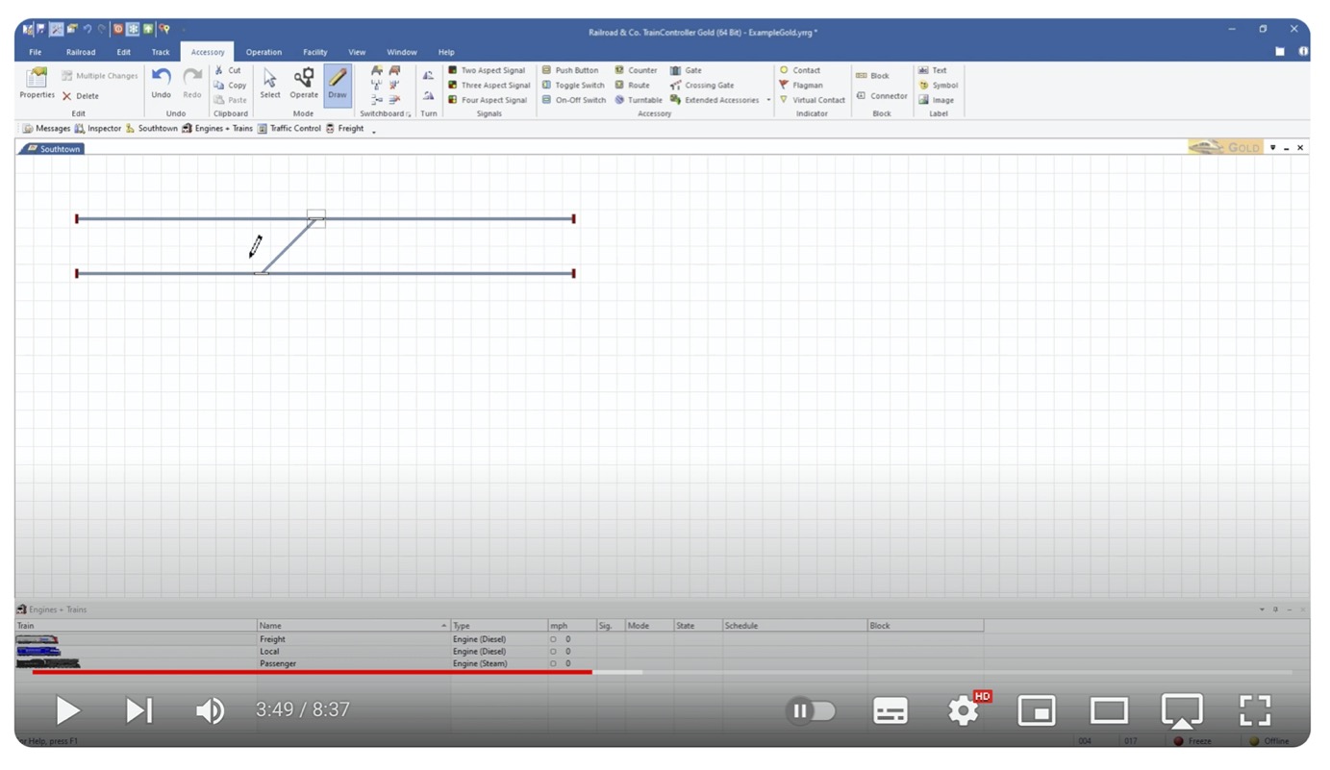Toggle the video autoplay switch
Screen dimensions: 1330x770
tap(811, 711)
